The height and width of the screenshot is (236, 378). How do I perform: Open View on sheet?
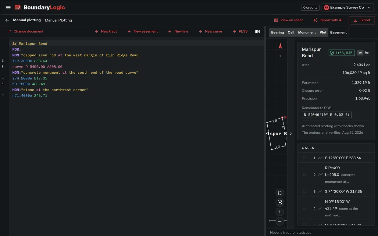288,20
